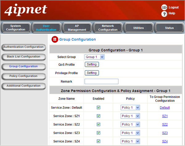Select Black List Configuration in the sidebar
This screenshot has width=185, height=146.
click(23, 57)
